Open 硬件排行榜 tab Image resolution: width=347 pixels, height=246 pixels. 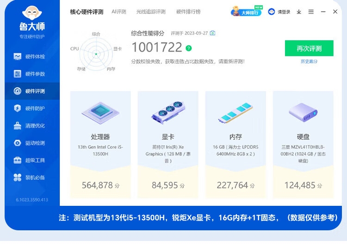[189, 12]
